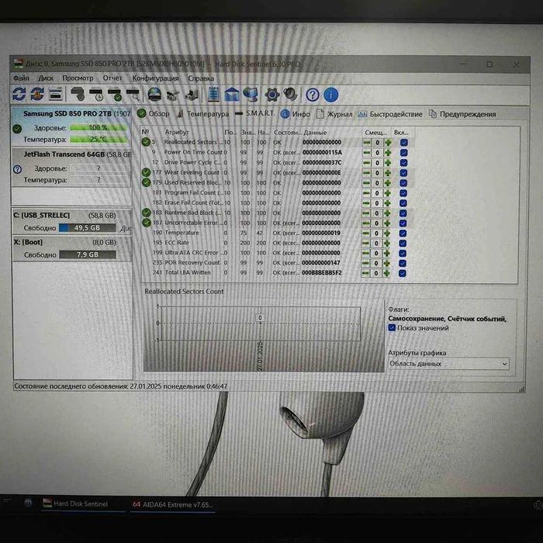Image resolution: width=543 pixels, height=543 pixels.
Task: Toggle the Показ значений checkbox
Action: 392,327
